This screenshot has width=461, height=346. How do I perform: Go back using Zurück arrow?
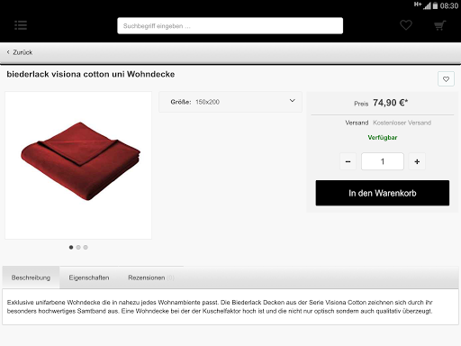click(x=20, y=52)
